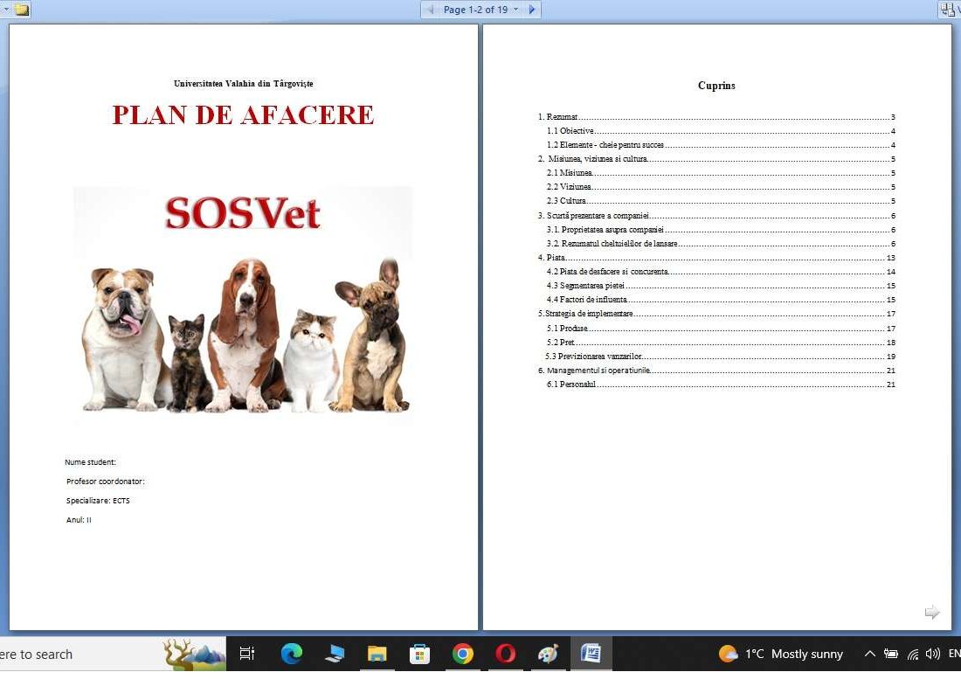Screen dimensions: 961x679
Task: Go to the previous page with the back arrow
Action: tap(430, 9)
